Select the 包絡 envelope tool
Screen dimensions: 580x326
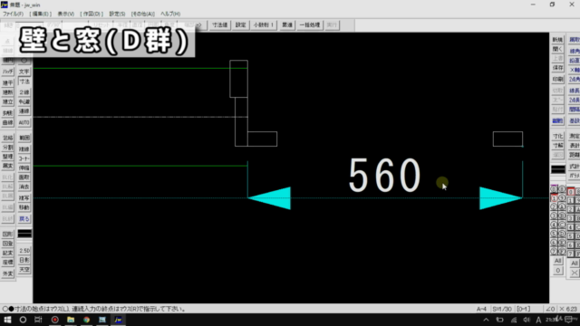tap(8, 138)
